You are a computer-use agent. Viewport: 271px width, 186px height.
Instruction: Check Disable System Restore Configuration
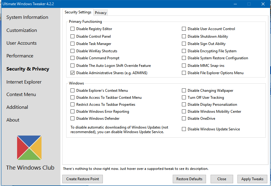point(184,58)
